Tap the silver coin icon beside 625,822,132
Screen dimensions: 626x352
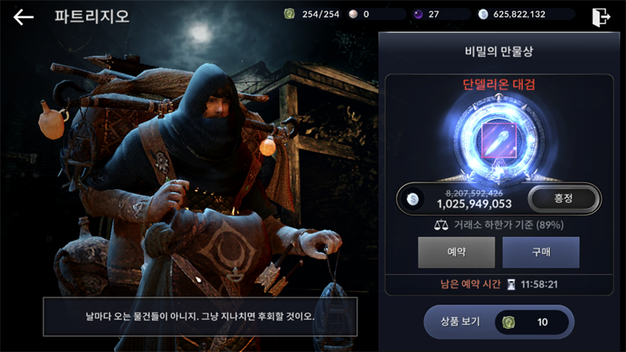click(x=483, y=14)
